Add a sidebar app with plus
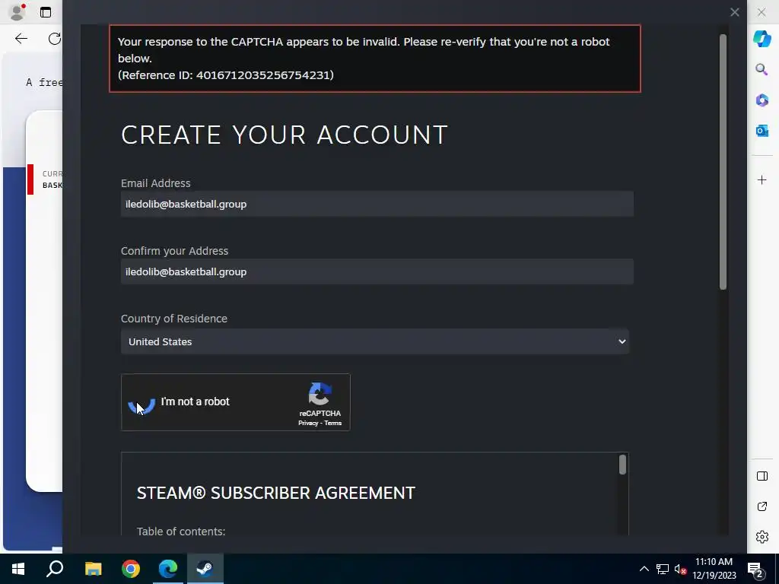This screenshot has width=779, height=584. click(762, 179)
